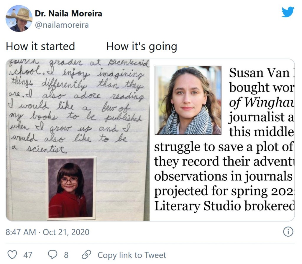Click the "How it's going" tweet text
This screenshot has height=264, width=302.
(x=142, y=47)
